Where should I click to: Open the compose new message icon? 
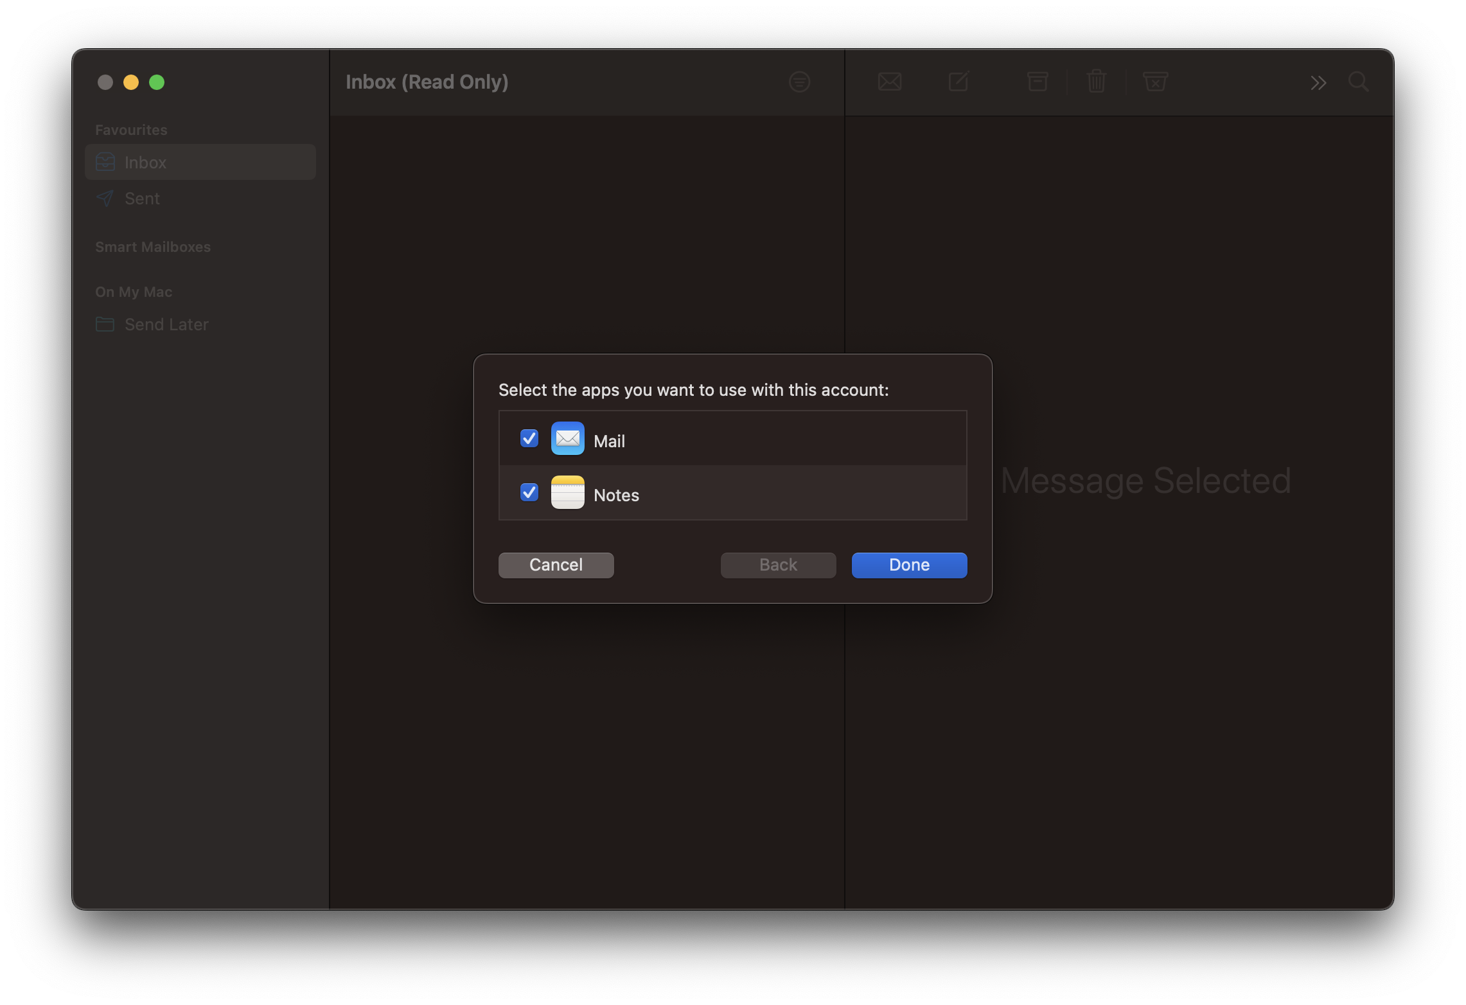click(958, 82)
